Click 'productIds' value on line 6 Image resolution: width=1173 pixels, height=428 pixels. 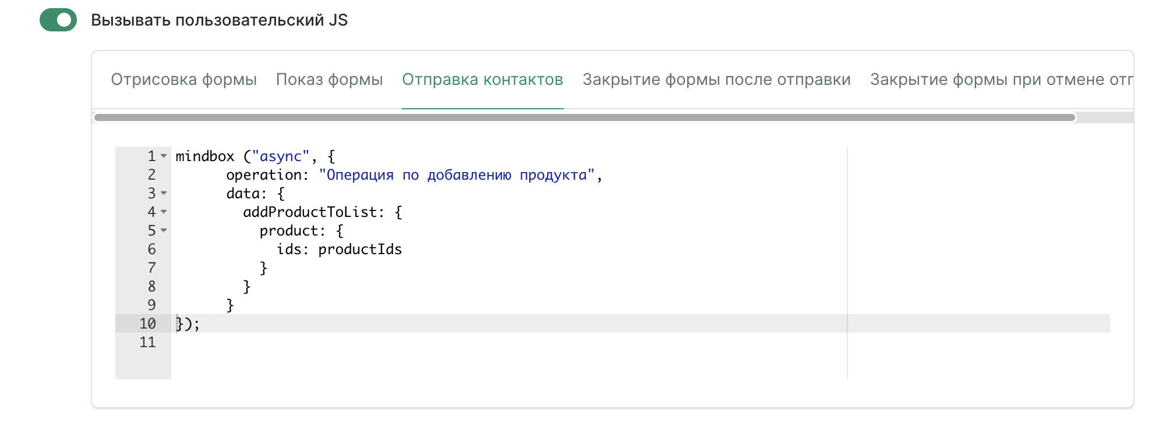point(360,249)
